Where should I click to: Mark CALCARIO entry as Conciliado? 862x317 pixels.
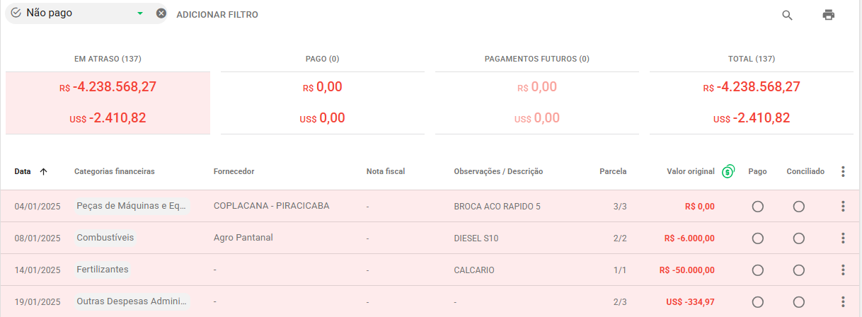(798, 270)
